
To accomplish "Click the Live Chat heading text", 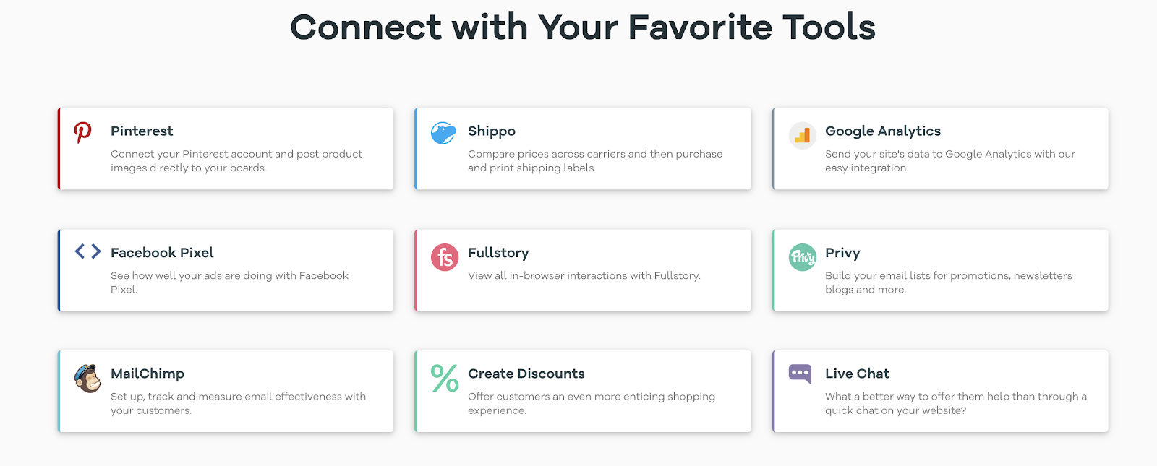I will (x=856, y=374).
